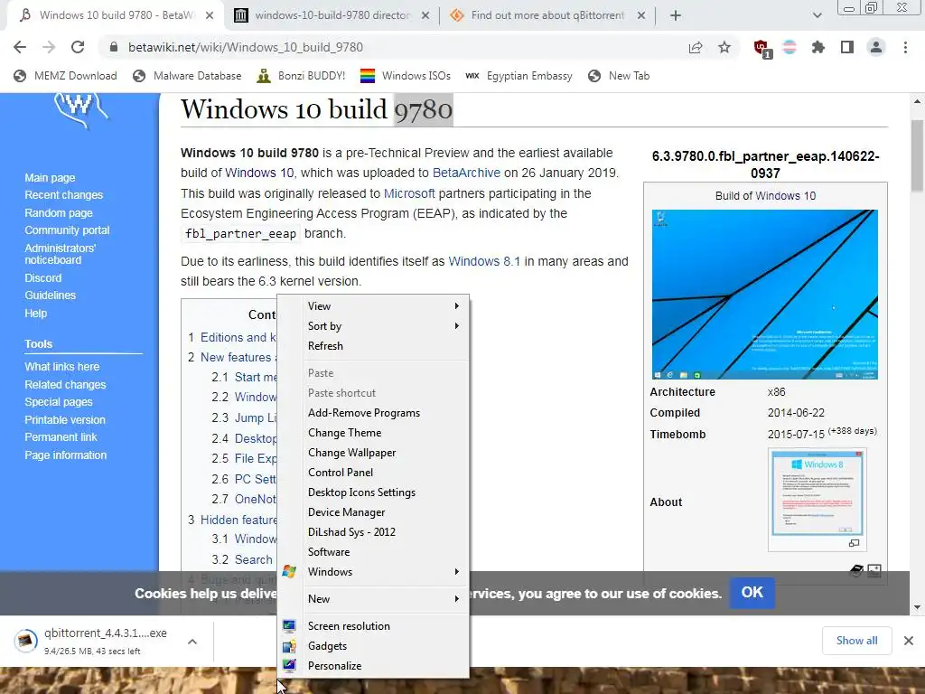This screenshot has height=694, width=925.
Task: Click the Screen resolution monitor icon
Action: pyautogui.click(x=289, y=626)
